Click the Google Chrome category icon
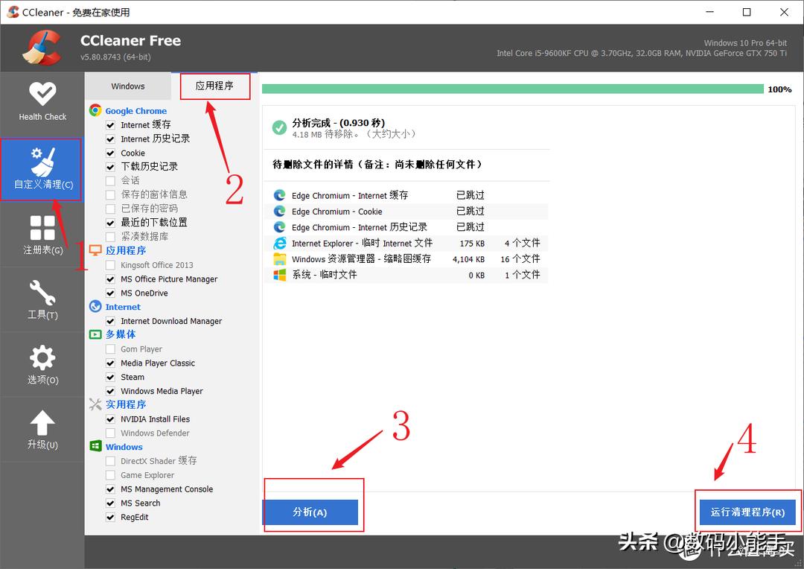Viewport: 804px width, 569px height. (x=95, y=109)
